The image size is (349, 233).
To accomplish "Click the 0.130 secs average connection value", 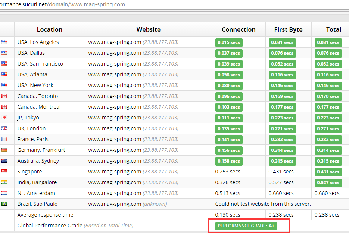I will [x=228, y=215].
